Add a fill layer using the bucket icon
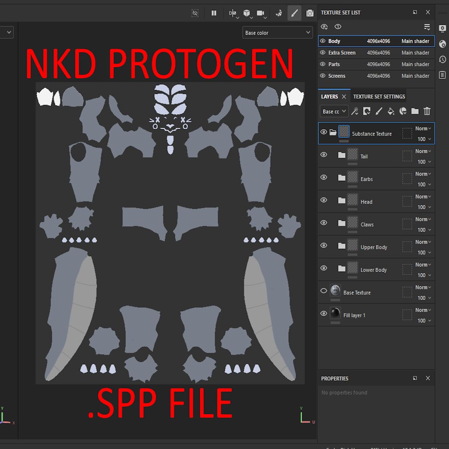449x449 pixels. (390, 111)
